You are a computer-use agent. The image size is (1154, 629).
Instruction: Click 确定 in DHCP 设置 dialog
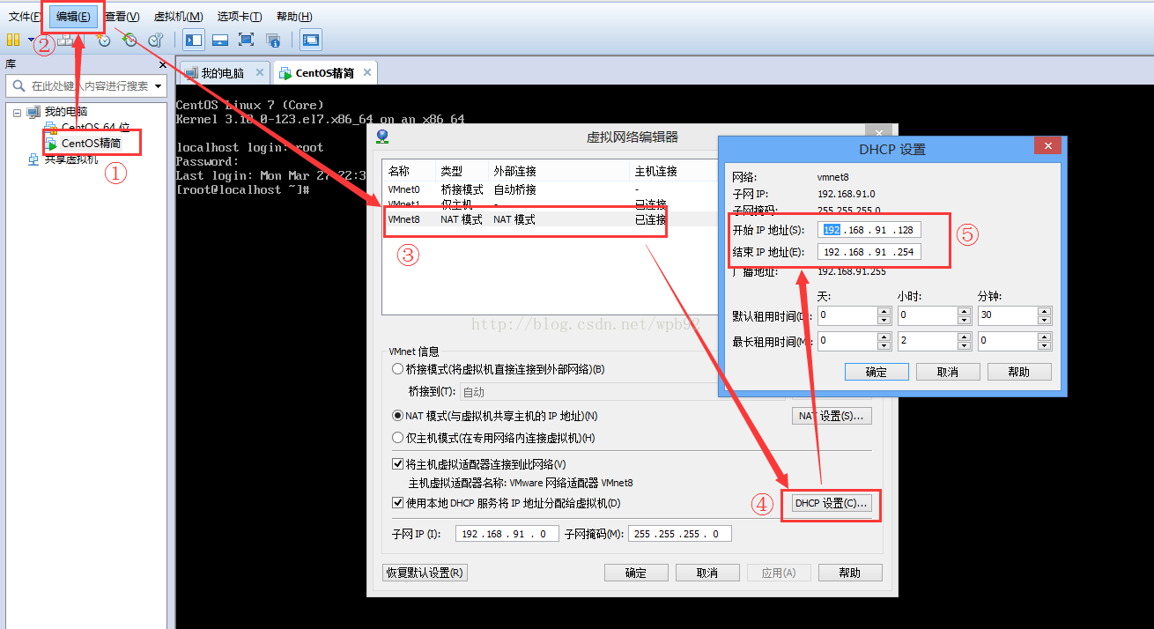(877, 372)
